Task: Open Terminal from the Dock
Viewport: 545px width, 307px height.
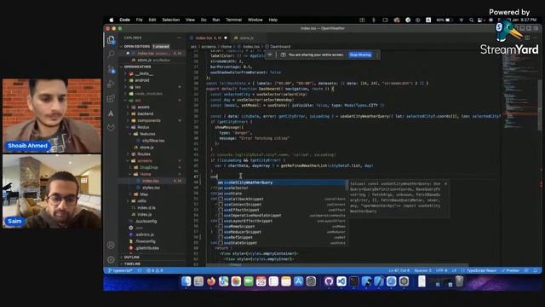Action: [x=354, y=281]
